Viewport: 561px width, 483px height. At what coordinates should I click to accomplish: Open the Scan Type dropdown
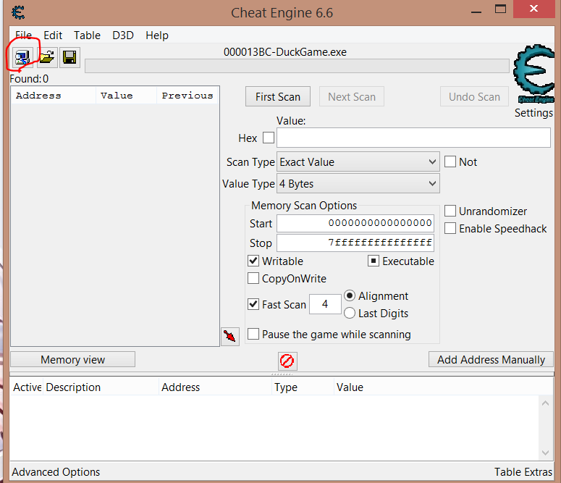click(358, 162)
